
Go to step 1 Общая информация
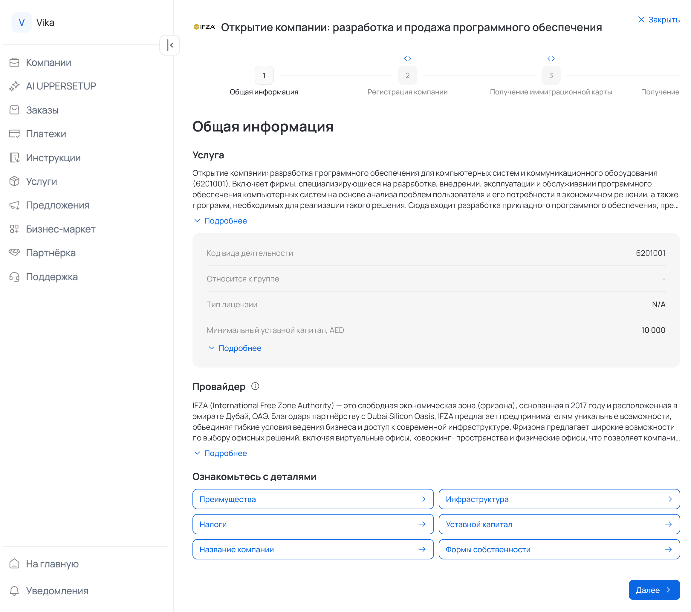[264, 75]
